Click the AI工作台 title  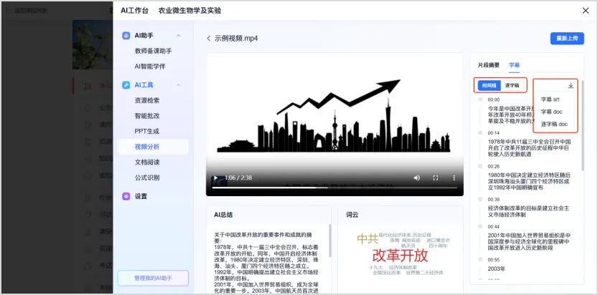pos(134,11)
